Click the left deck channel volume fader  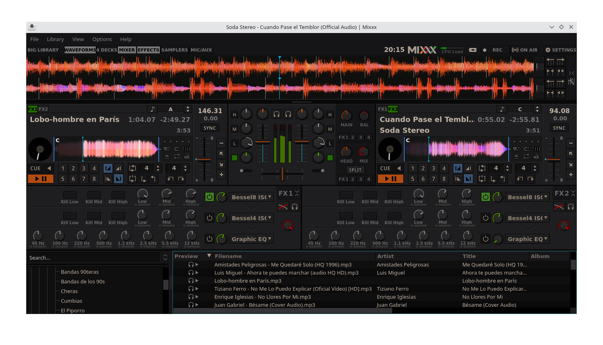point(263,142)
